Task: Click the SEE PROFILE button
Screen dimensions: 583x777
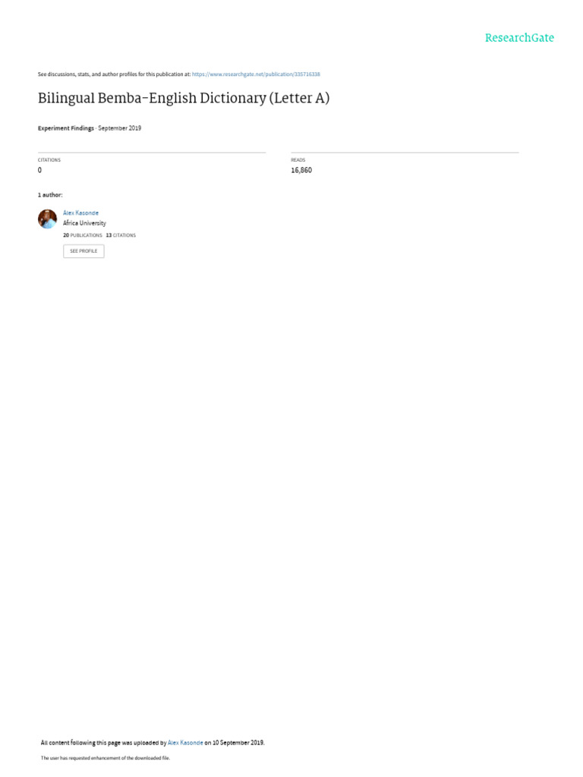Action: coord(84,251)
